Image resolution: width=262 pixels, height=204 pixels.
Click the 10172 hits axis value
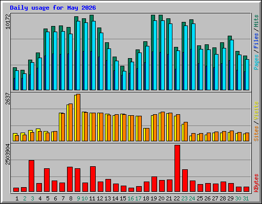coord(8,21)
